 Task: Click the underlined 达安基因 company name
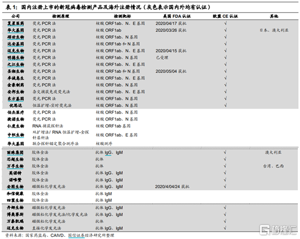(x=16, y=44)
